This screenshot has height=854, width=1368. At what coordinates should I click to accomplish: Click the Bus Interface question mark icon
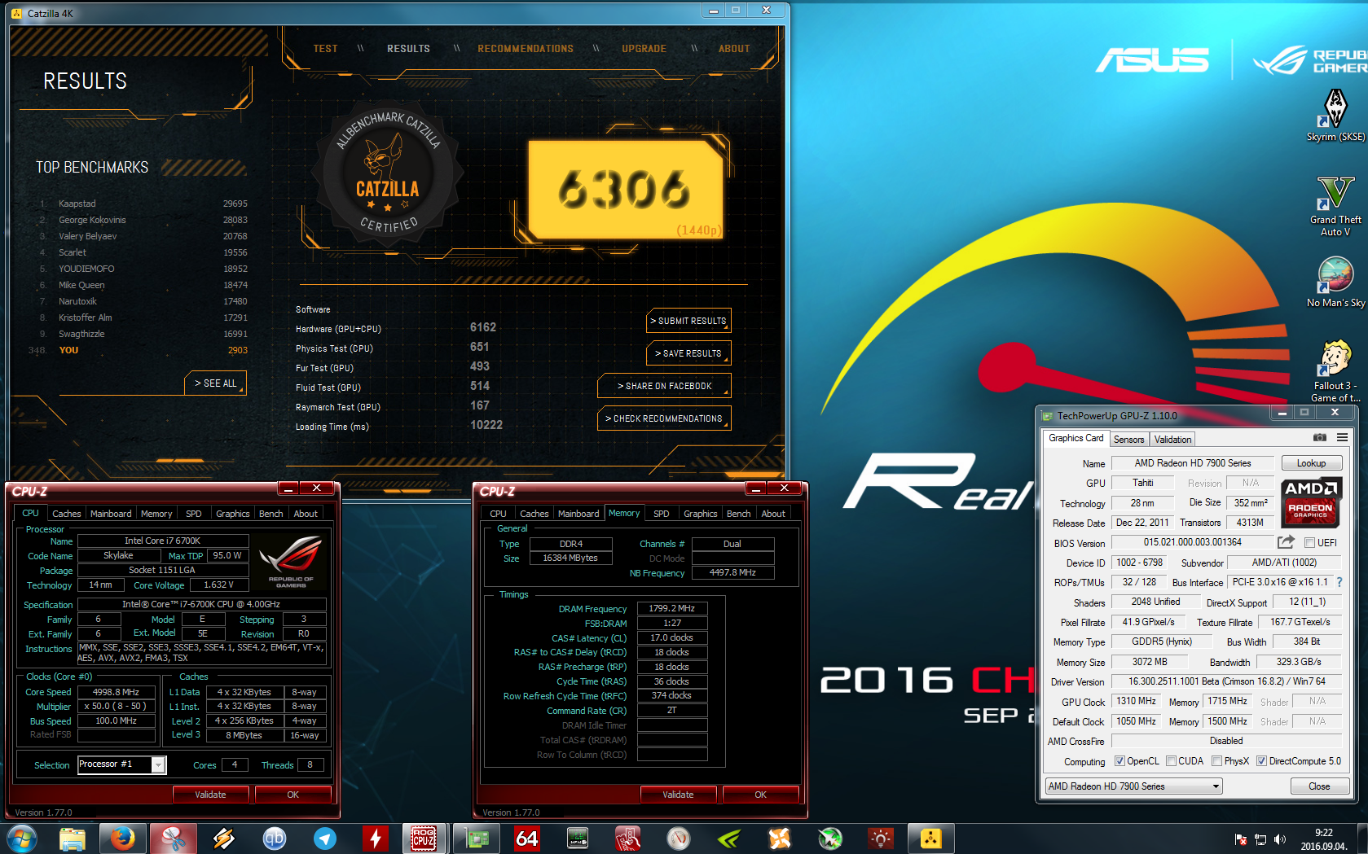click(1339, 582)
